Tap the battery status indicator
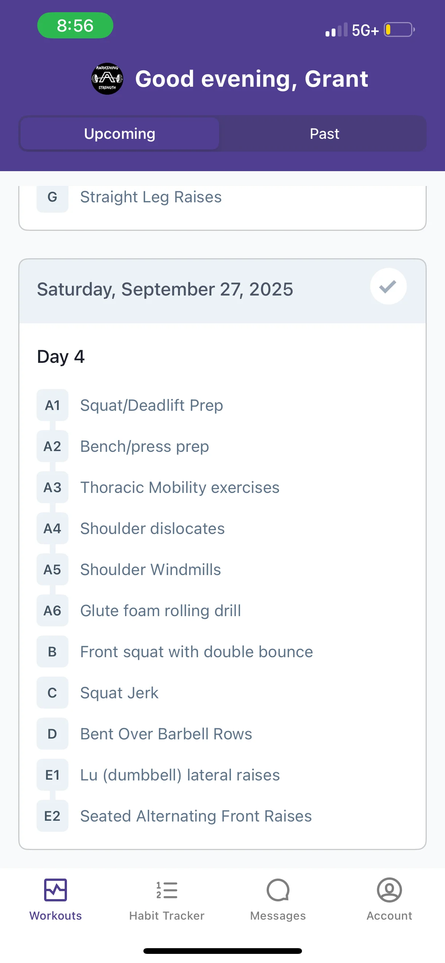The height and width of the screenshot is (963, 445). pos(399,30)
